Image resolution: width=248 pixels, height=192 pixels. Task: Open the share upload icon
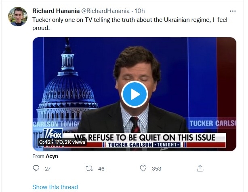pyautogui.click(x=200, y=169)
